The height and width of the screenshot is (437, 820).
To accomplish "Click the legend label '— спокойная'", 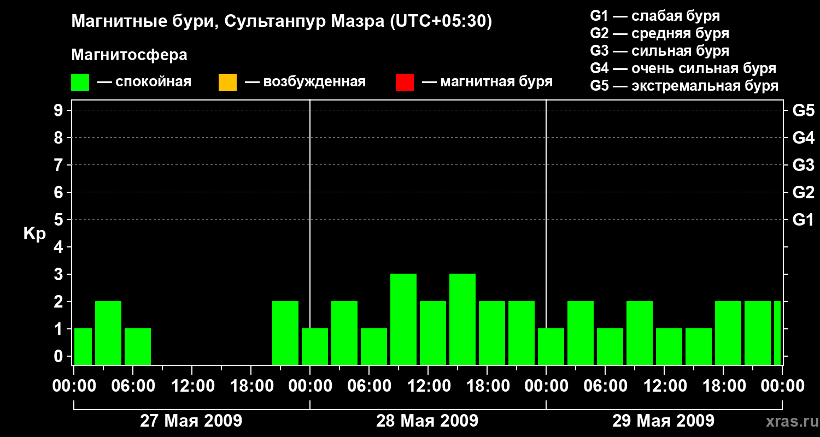I will click(x=144, y=82).
